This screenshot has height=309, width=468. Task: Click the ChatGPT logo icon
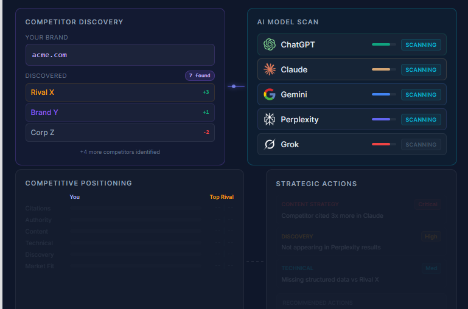tap(270, 44)
